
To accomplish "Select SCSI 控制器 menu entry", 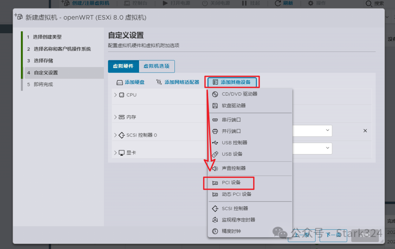I will tap(251, 208).
